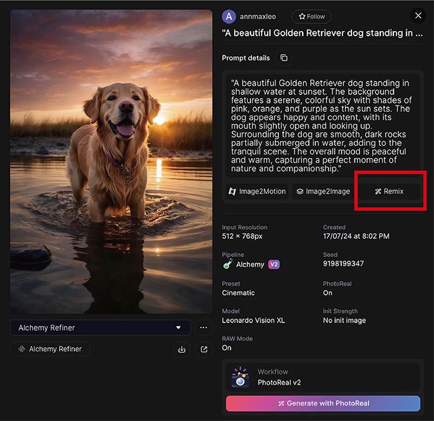This screenshot has height=421, width=434.
Task: Click the PhotoReal v2 workflow camera icon
Action: tap(240, 378)
